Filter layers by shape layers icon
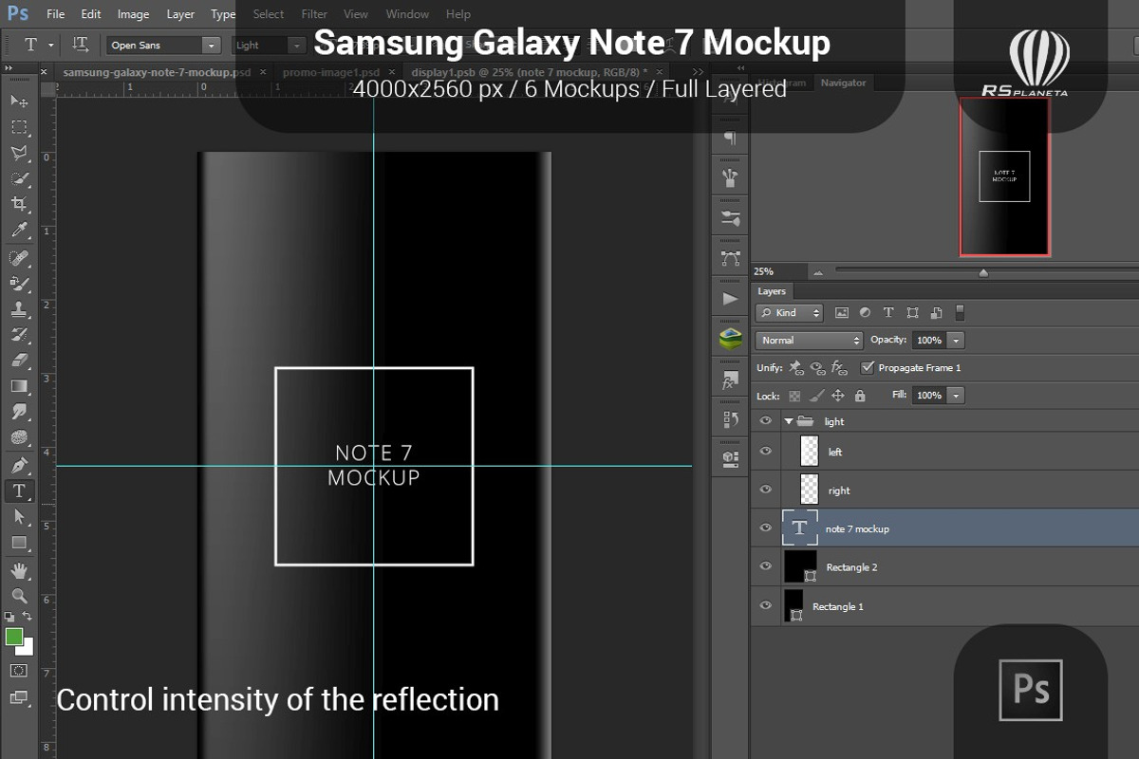Screen dimensions: 1139x759 (912, 313)
